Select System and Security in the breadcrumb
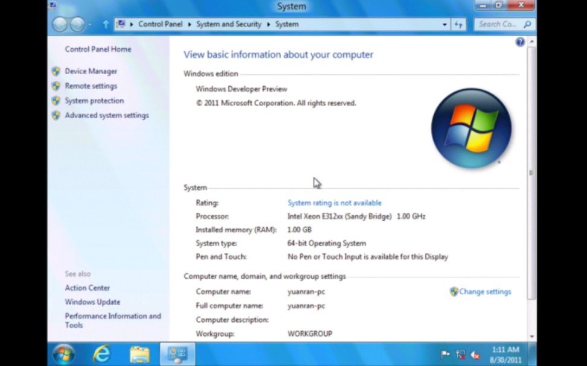The image size is (587, 366). [x=228, y=24]
